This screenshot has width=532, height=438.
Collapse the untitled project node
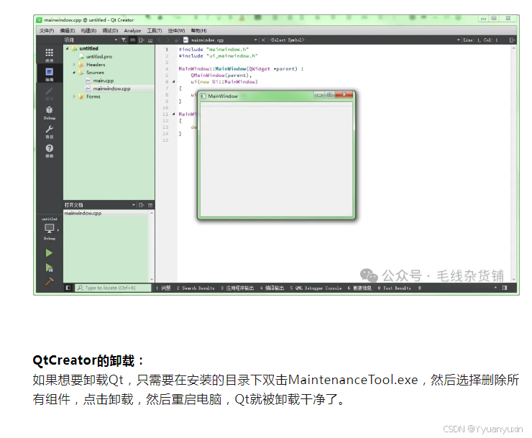click(x=67, y=49)
